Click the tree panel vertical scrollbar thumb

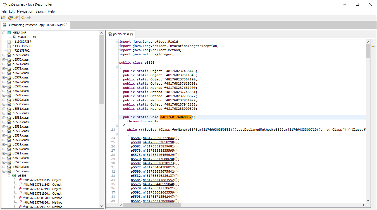[x=101, y=70]
